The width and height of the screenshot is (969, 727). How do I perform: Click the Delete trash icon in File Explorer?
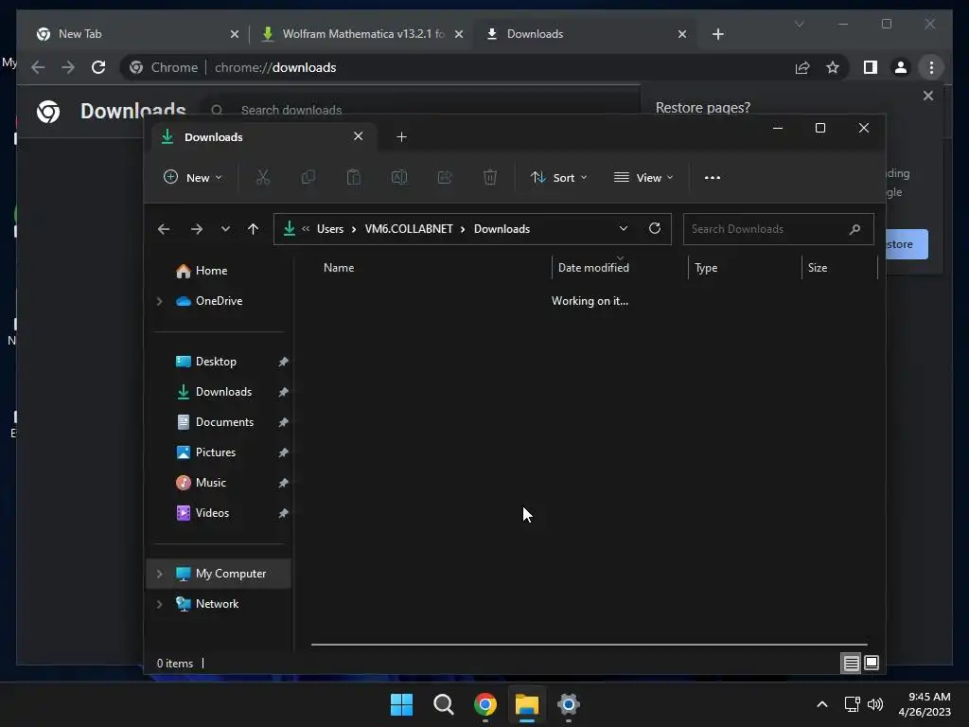490,177
